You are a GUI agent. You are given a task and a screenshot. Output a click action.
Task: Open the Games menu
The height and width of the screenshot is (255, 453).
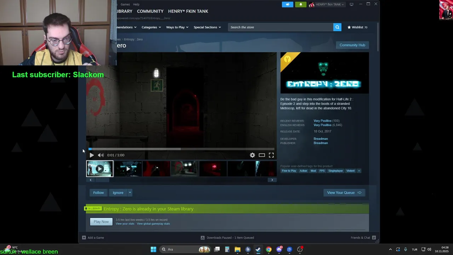click(125, 4)
